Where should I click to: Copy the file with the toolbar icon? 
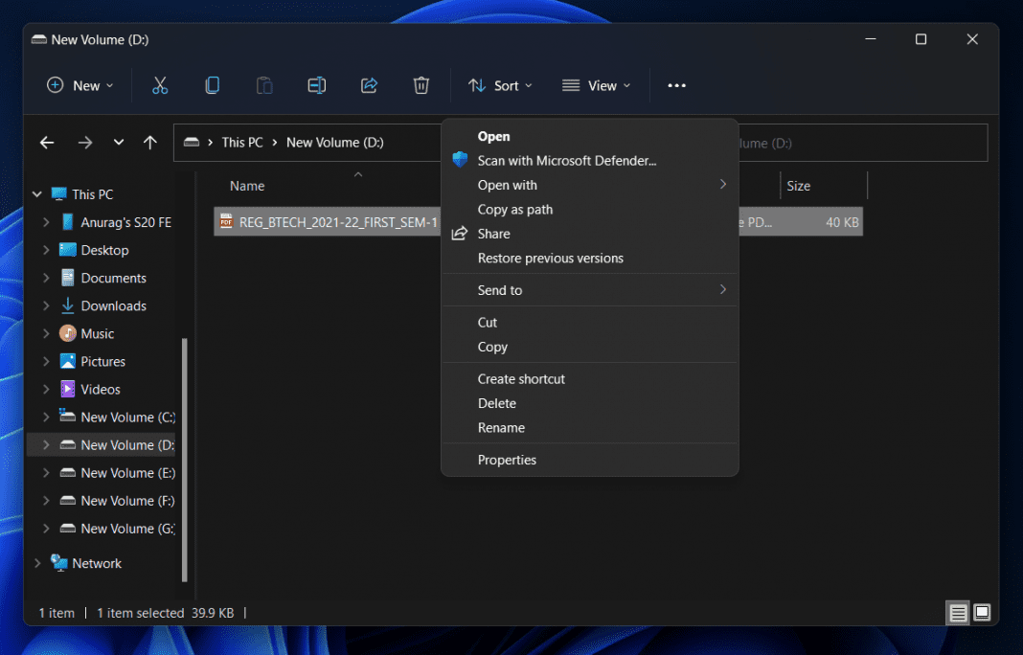click(x=212, y=85)
